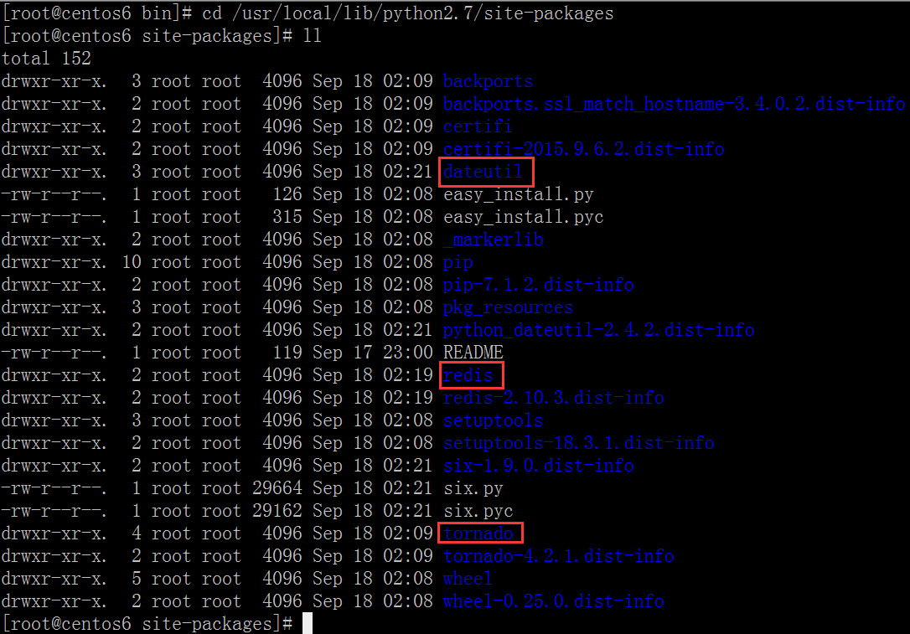Click the 'backports' directory name
Screen dimensions: 910x634
click(488, 81)
